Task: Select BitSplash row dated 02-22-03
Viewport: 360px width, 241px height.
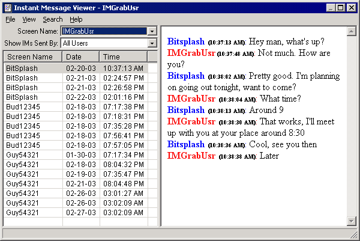Action: [76, 97]
